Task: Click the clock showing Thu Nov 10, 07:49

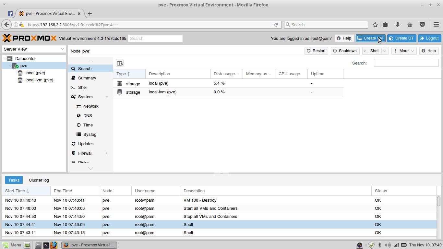Action: (425, 245)
